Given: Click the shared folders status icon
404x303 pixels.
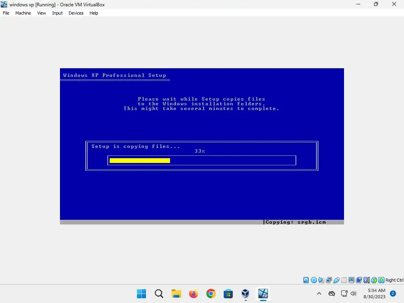Looking at the screenshot, I should (x=344, y=280).
